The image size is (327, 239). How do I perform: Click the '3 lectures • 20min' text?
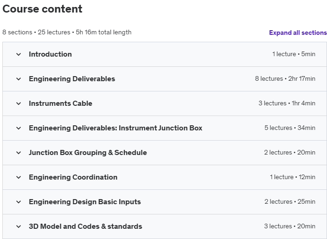(290, 226)
